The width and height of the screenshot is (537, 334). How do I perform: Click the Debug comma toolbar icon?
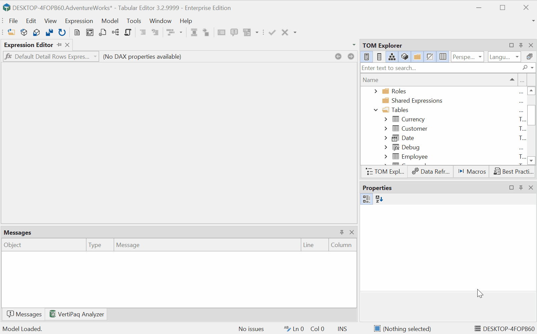pyautogui.click(x=206, y=32)
